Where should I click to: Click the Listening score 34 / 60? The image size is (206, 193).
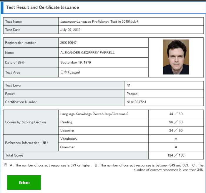point(176,130)
